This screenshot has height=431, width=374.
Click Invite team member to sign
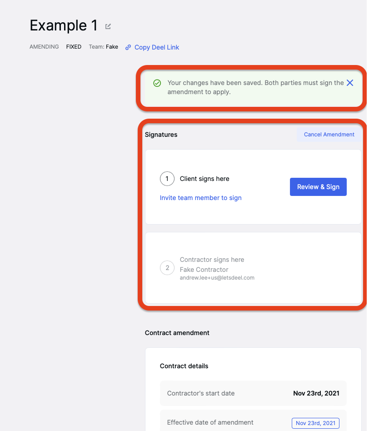click(200, 198)
